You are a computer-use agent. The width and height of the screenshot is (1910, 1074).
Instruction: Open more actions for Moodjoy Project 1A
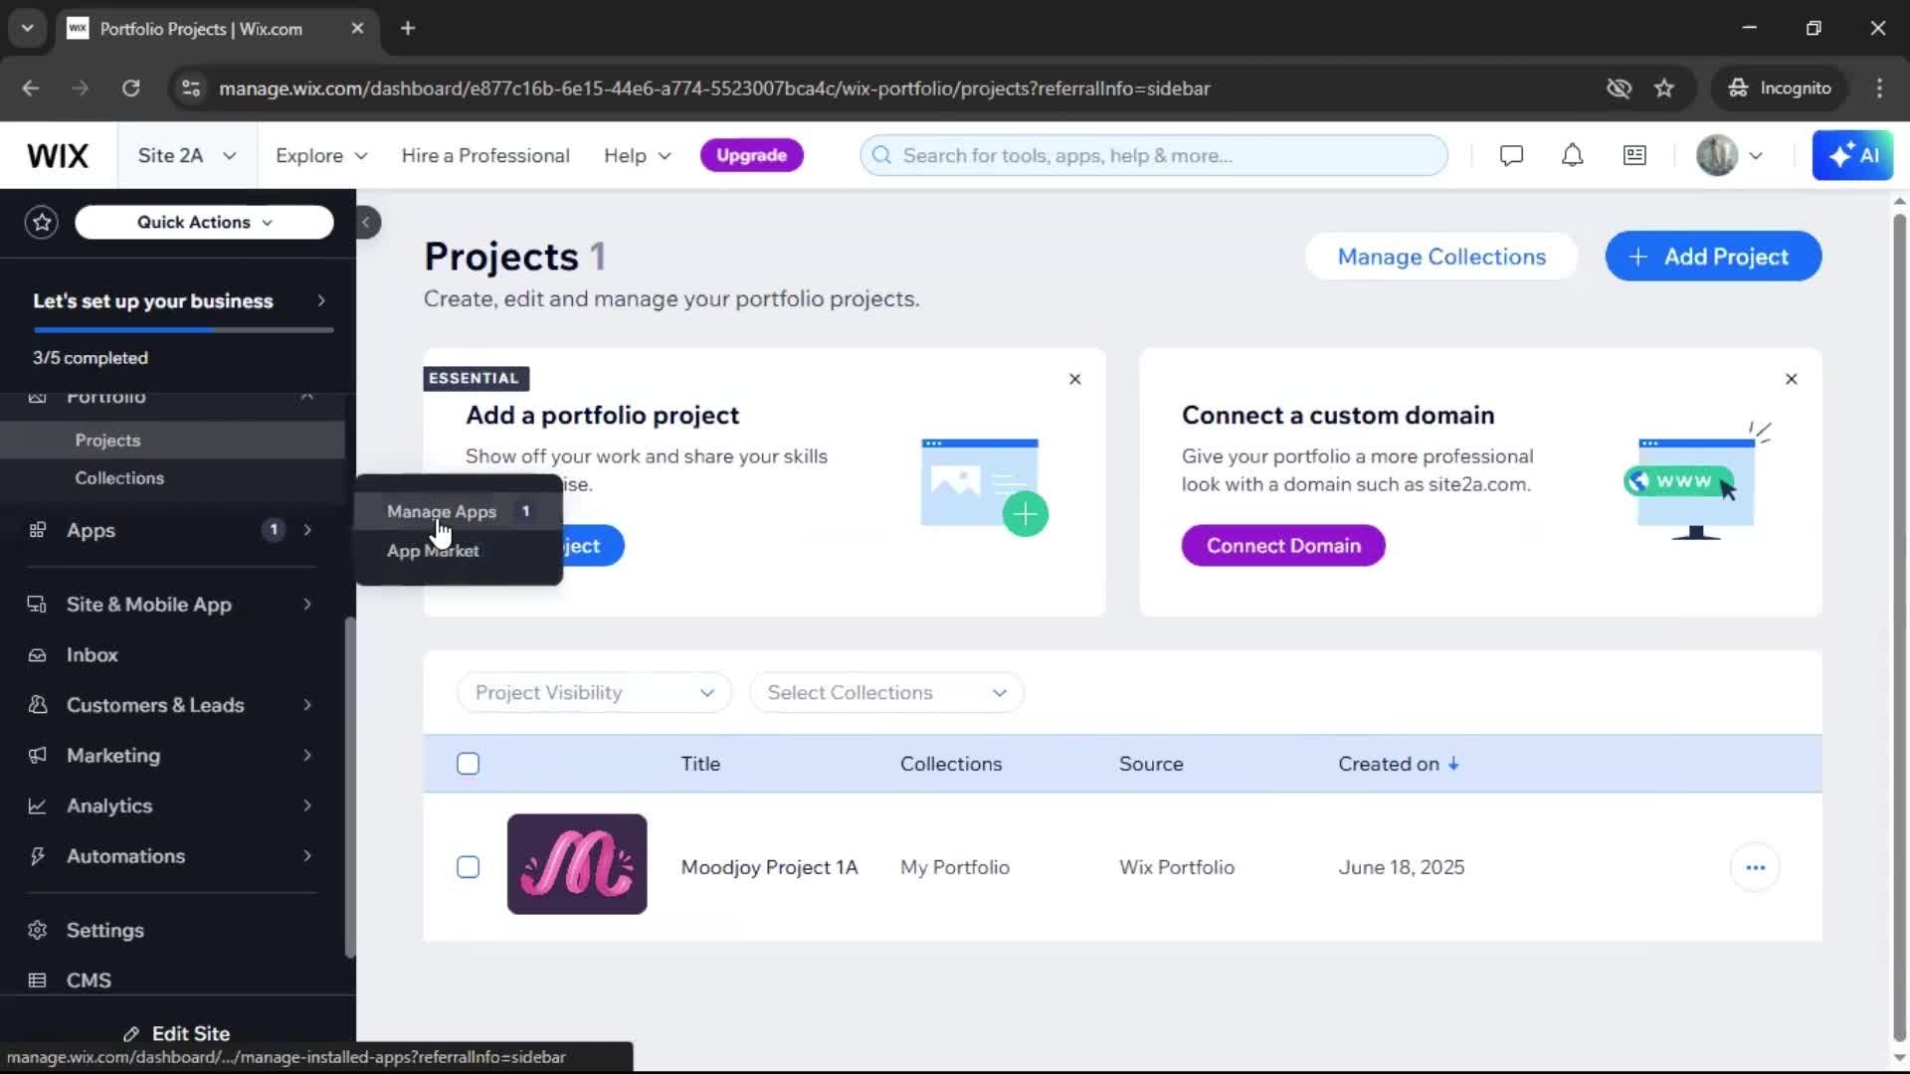click(x=1755, y=867)
